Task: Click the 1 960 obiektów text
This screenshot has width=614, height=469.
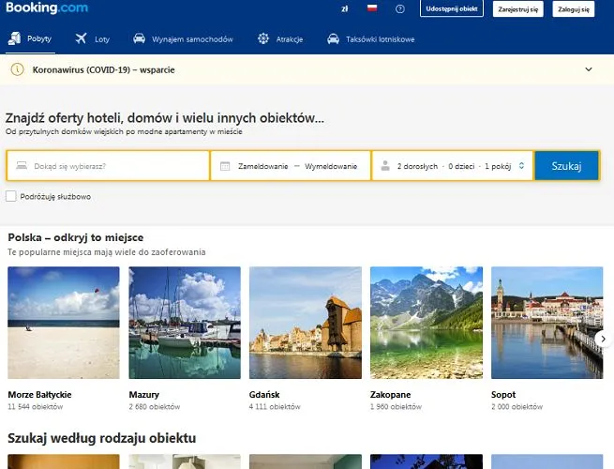Action: click(396, 407)
